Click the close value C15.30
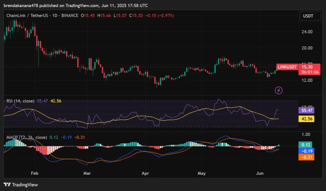 click(136, 16)
